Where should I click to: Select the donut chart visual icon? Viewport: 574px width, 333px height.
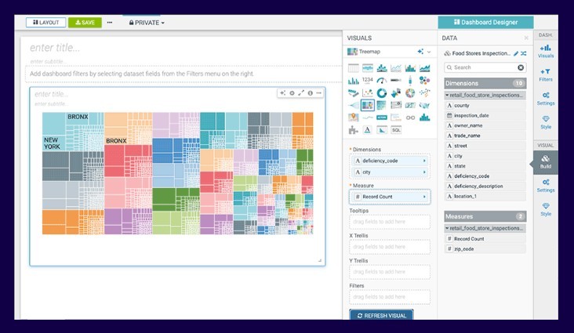(382, 93)
